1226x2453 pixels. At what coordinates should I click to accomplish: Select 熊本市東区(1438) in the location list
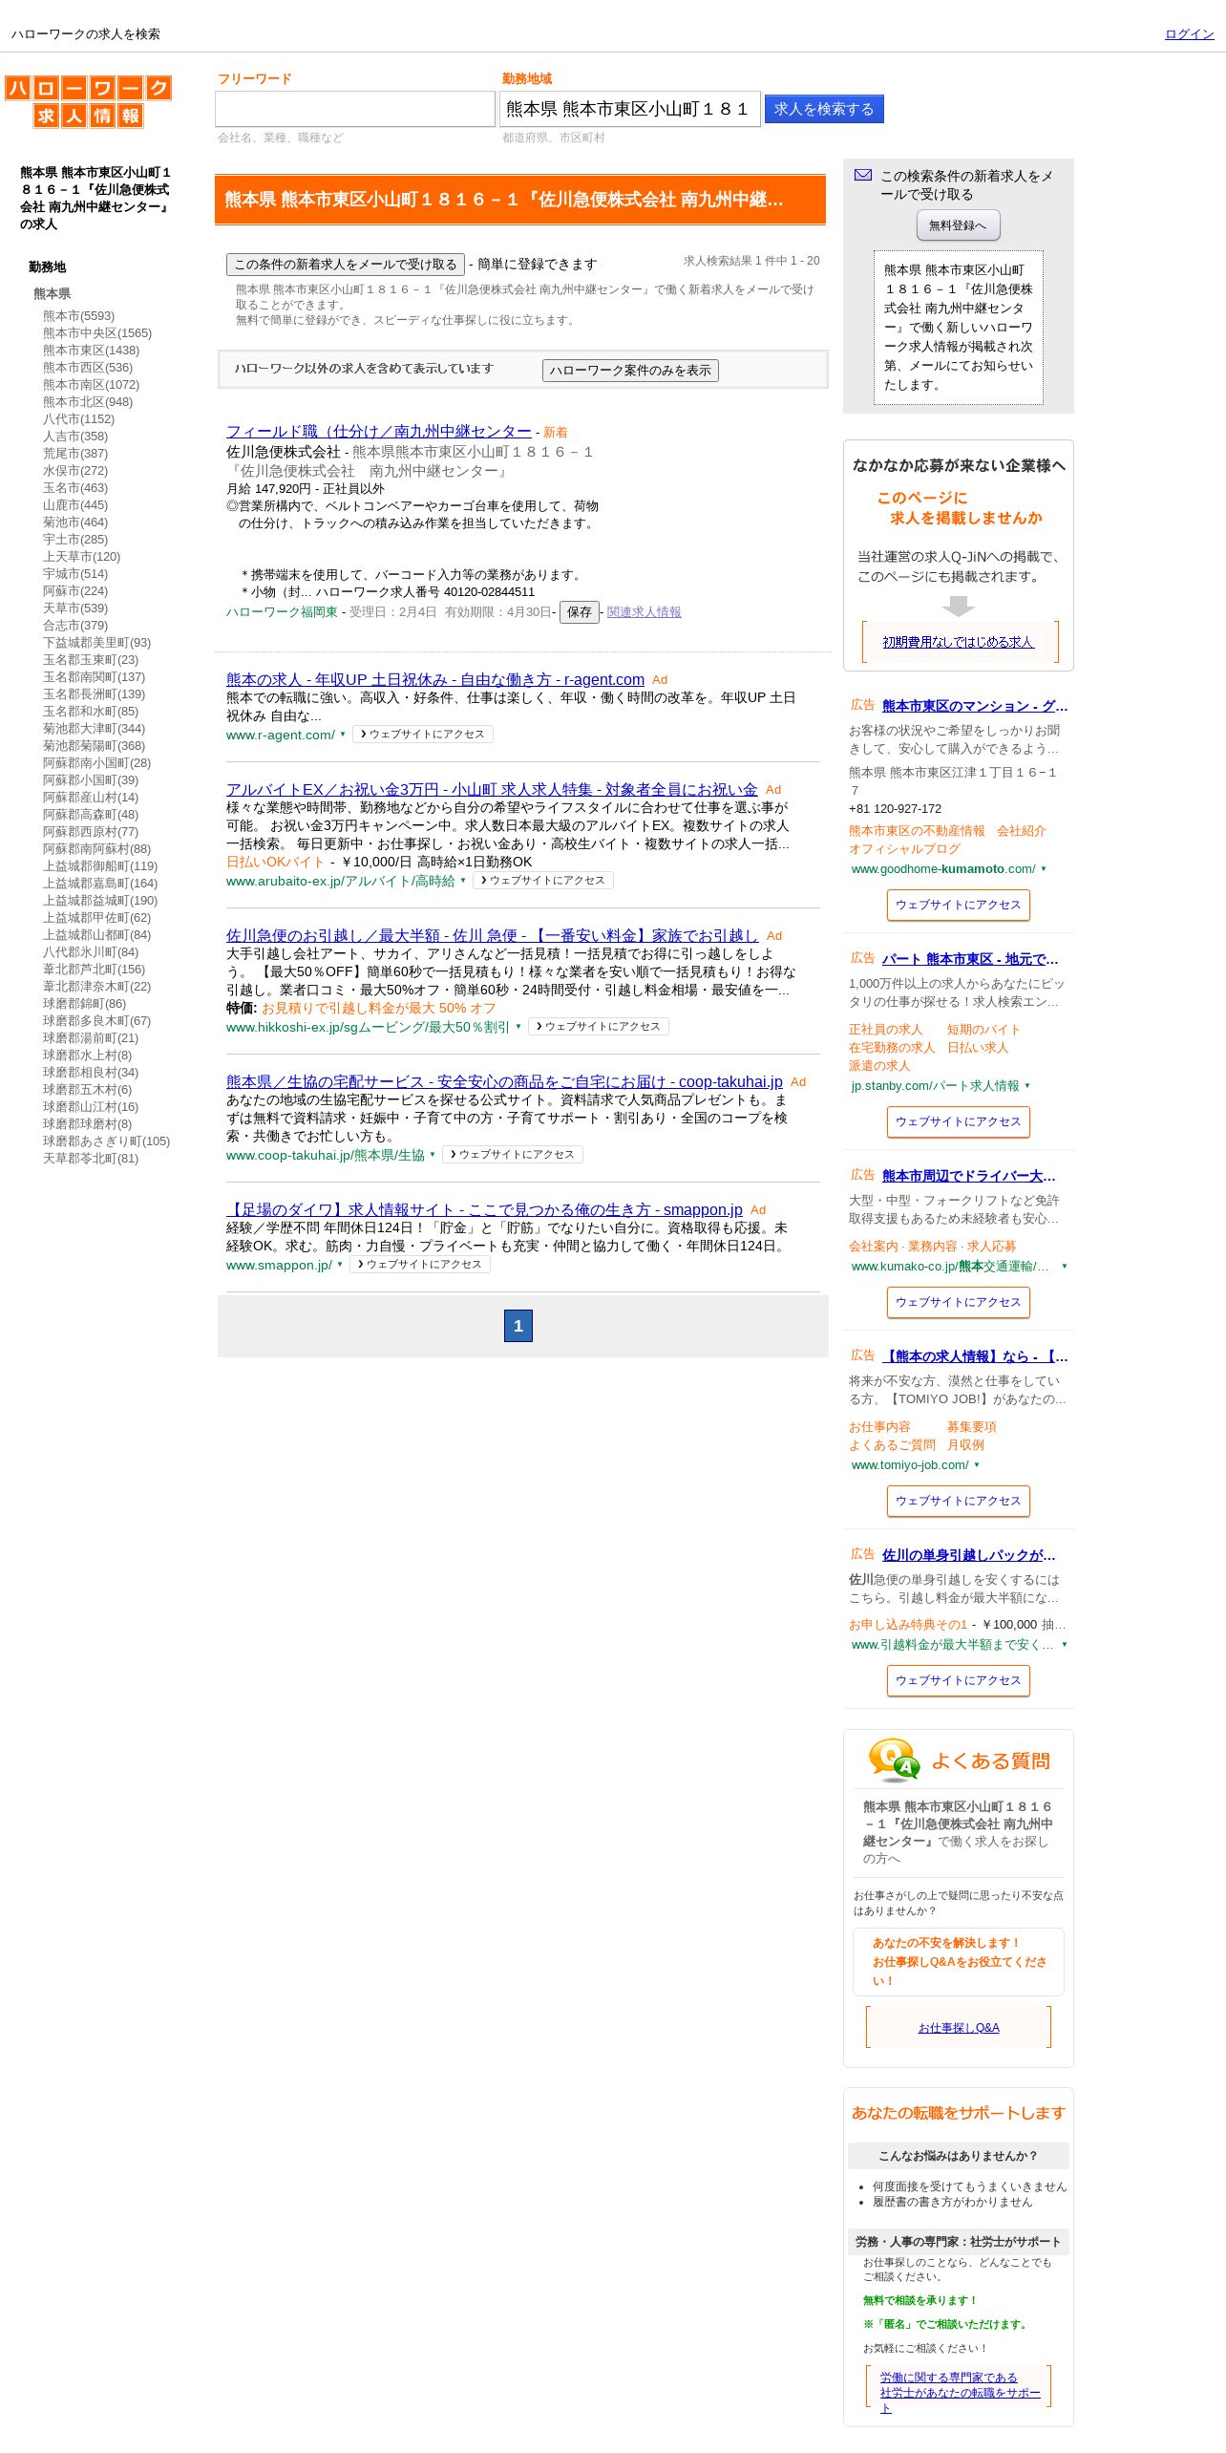coord(91,351)
